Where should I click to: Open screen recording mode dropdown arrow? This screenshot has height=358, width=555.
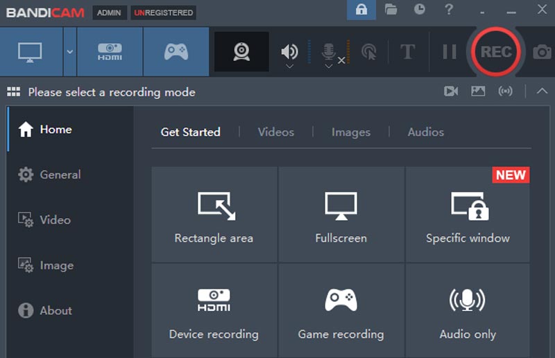pos(70,52)
